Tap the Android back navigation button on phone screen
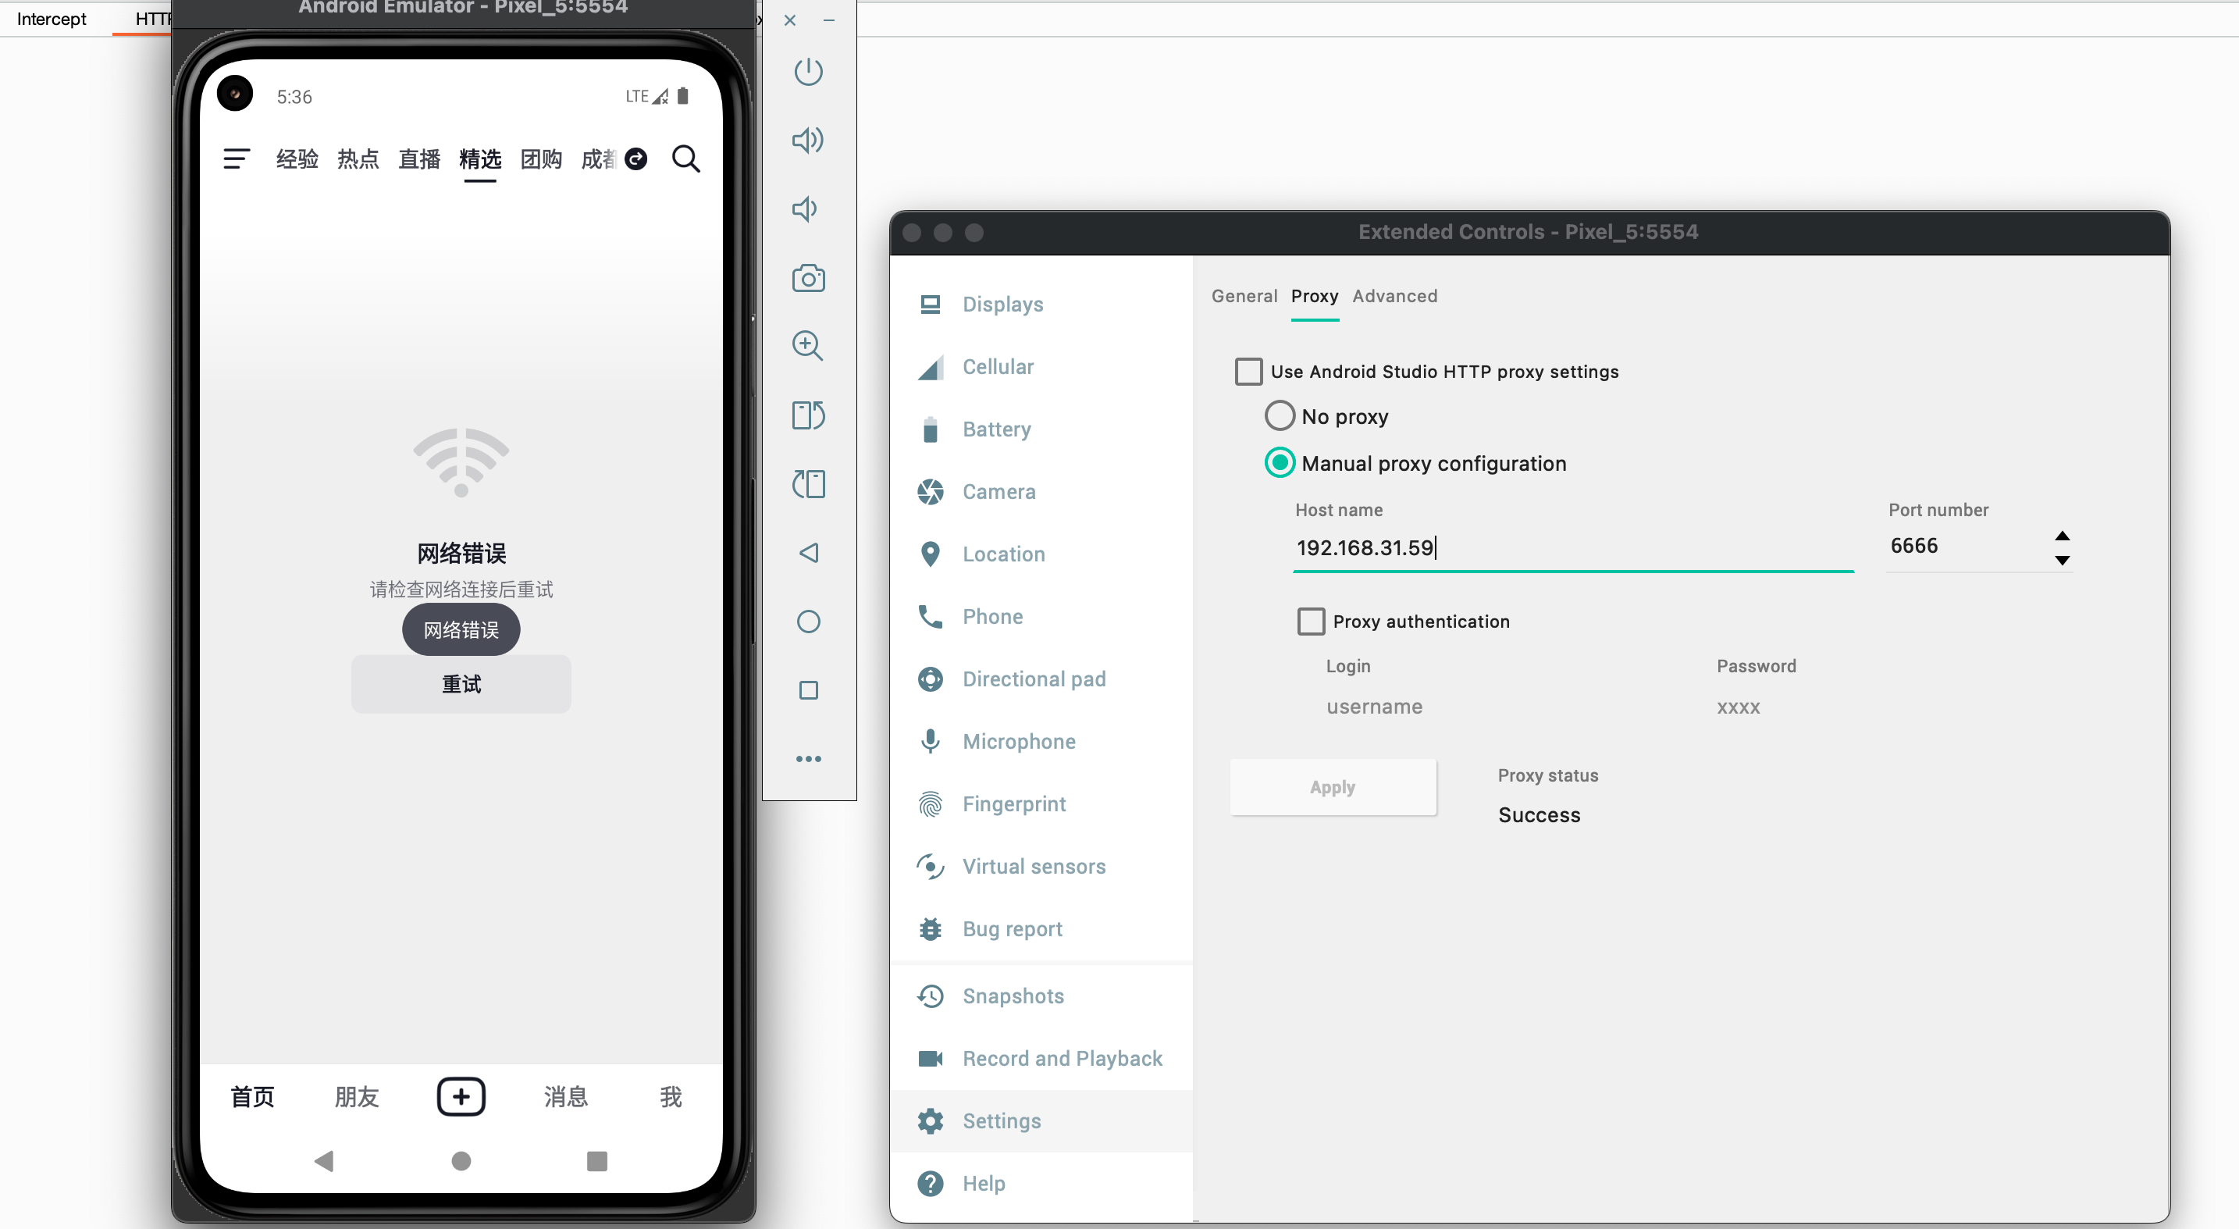This screenshot has height=1229, width=2239. point(324,1161)
